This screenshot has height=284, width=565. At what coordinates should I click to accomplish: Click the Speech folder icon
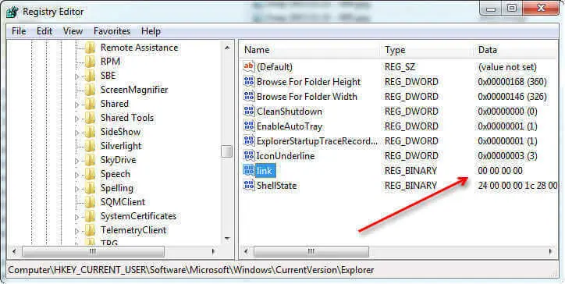coord(90,174)
